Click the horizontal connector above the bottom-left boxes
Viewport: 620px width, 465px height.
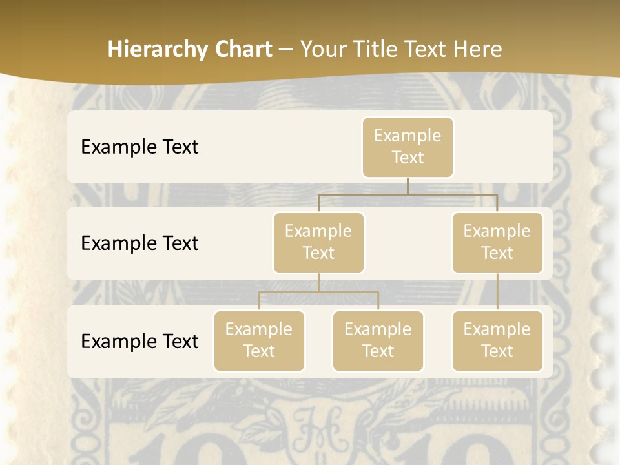click(318, 292)
